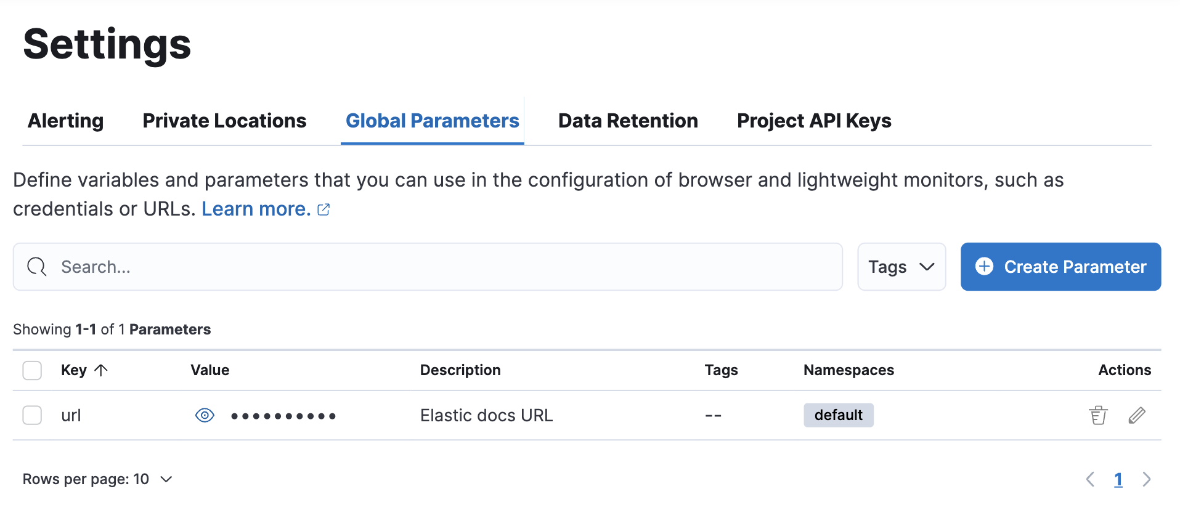Open the Learn more link
This screenshot has width=1180, height=526.
(x=256, y=209)
